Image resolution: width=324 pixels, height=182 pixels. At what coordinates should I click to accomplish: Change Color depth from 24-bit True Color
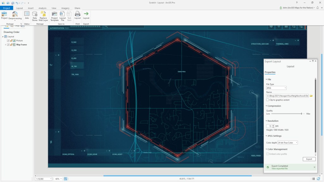pyautogui.click(x=296, y=142)
